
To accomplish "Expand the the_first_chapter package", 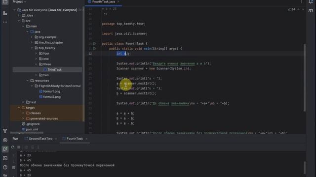I will [32, 42].
